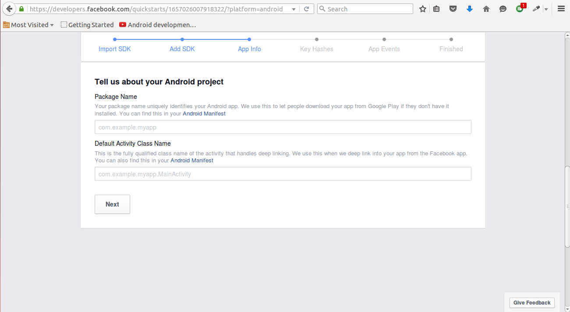
Task: Save the page to Pocket
Action: point(453,8)
